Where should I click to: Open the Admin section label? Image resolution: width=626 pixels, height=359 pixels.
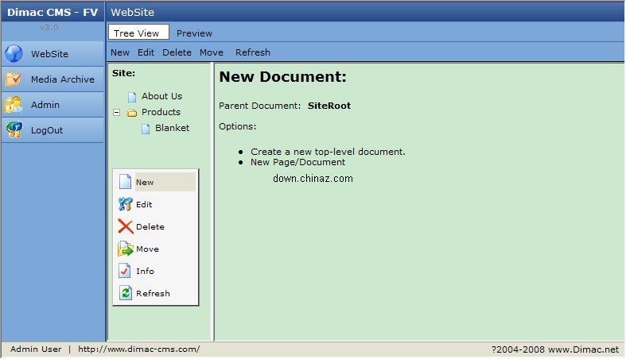click(x=45, y=105)
